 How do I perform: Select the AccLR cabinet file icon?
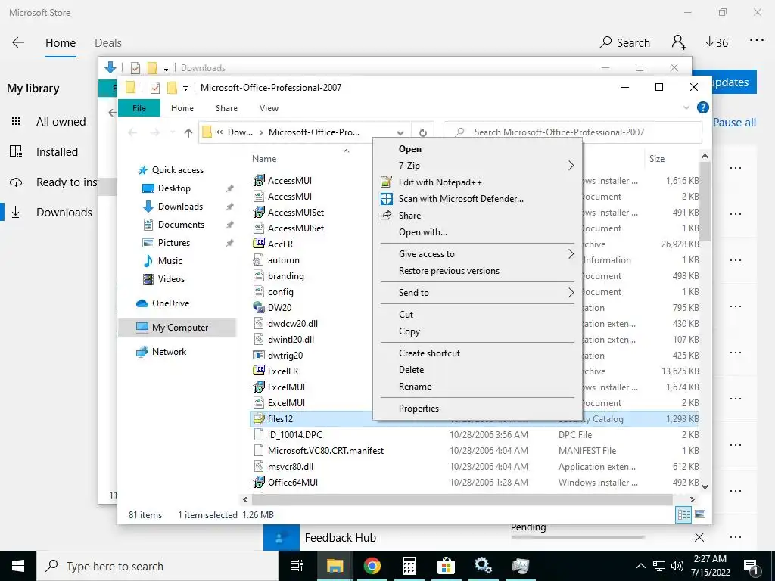pyautogui.click(x=259, y=244)
